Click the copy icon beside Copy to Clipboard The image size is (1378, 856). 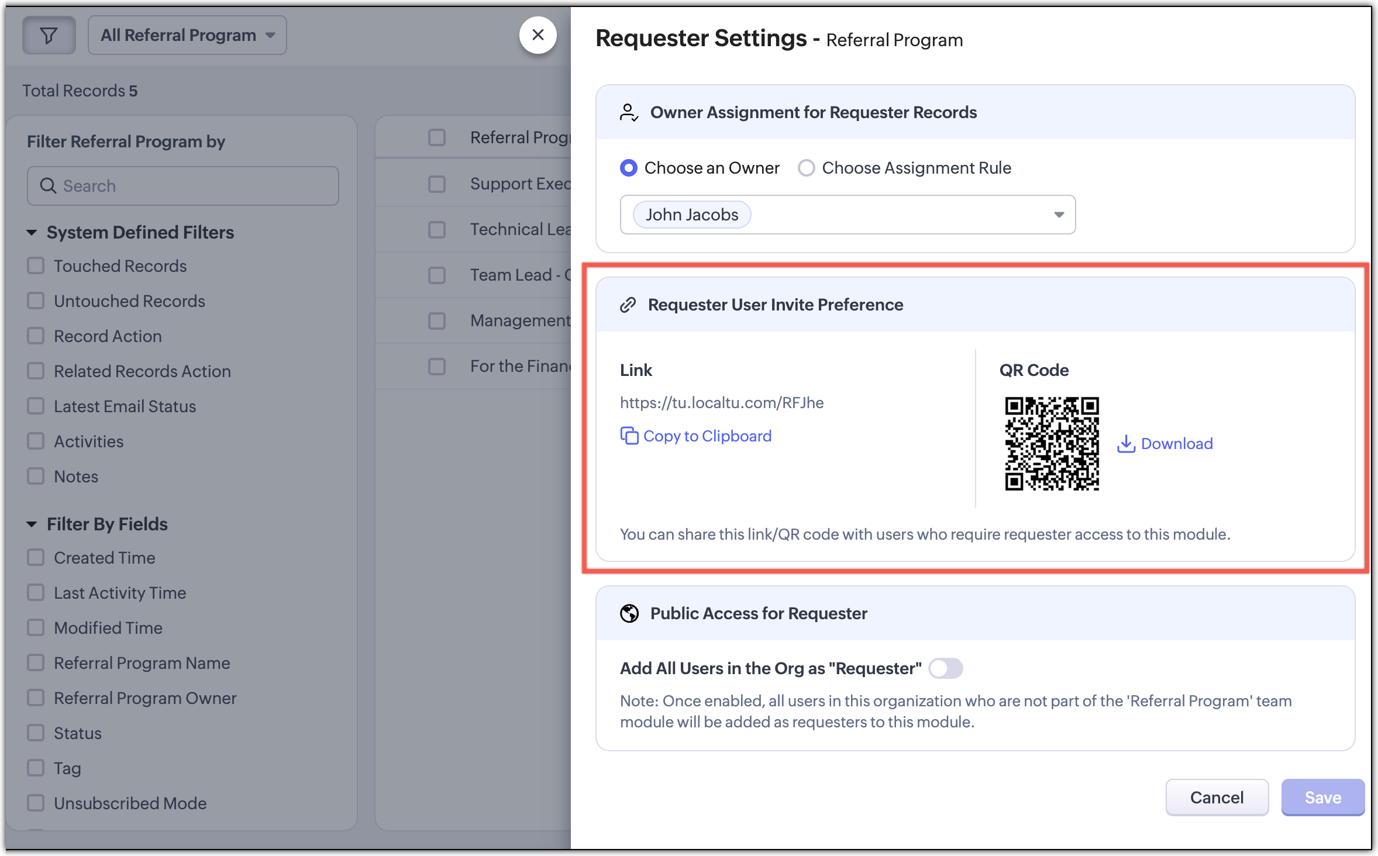tap(629, 436)
